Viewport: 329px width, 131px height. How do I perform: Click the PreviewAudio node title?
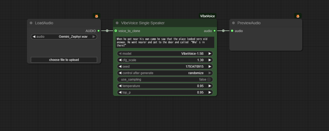coord(249,23)
